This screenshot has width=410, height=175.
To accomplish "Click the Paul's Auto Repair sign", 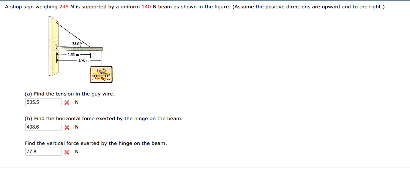I will [x=101, y=75].
